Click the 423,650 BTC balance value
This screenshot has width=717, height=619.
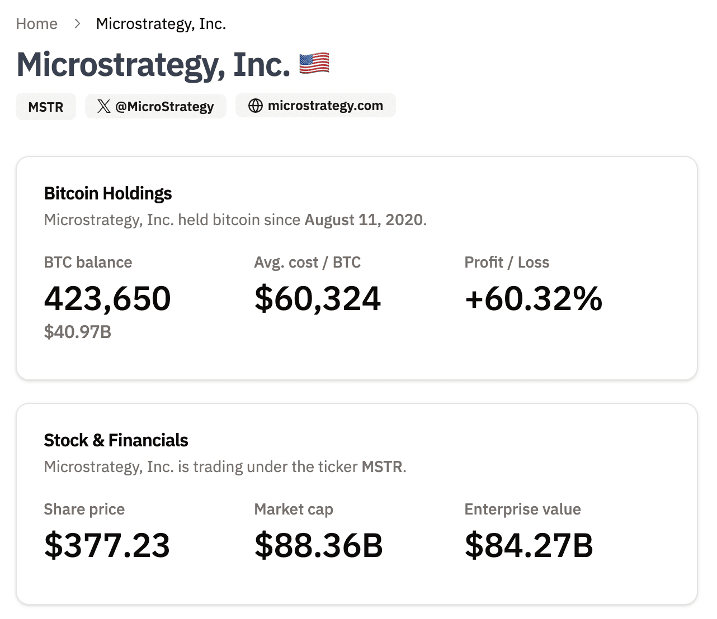pyautogui.click(x=107, y=298)
